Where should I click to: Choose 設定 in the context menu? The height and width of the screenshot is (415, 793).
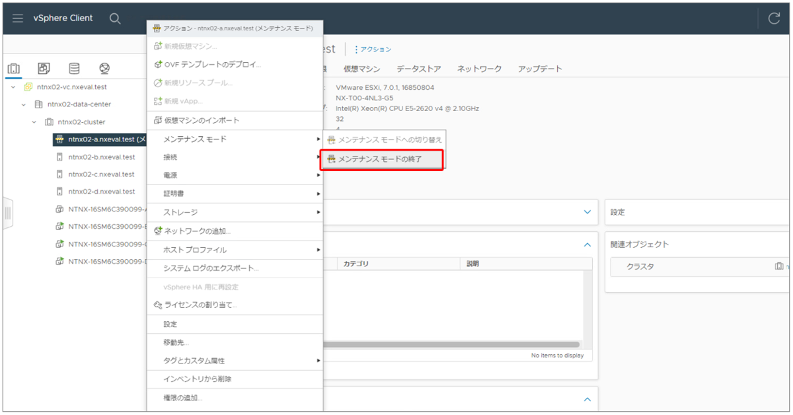tap(235, 324)
